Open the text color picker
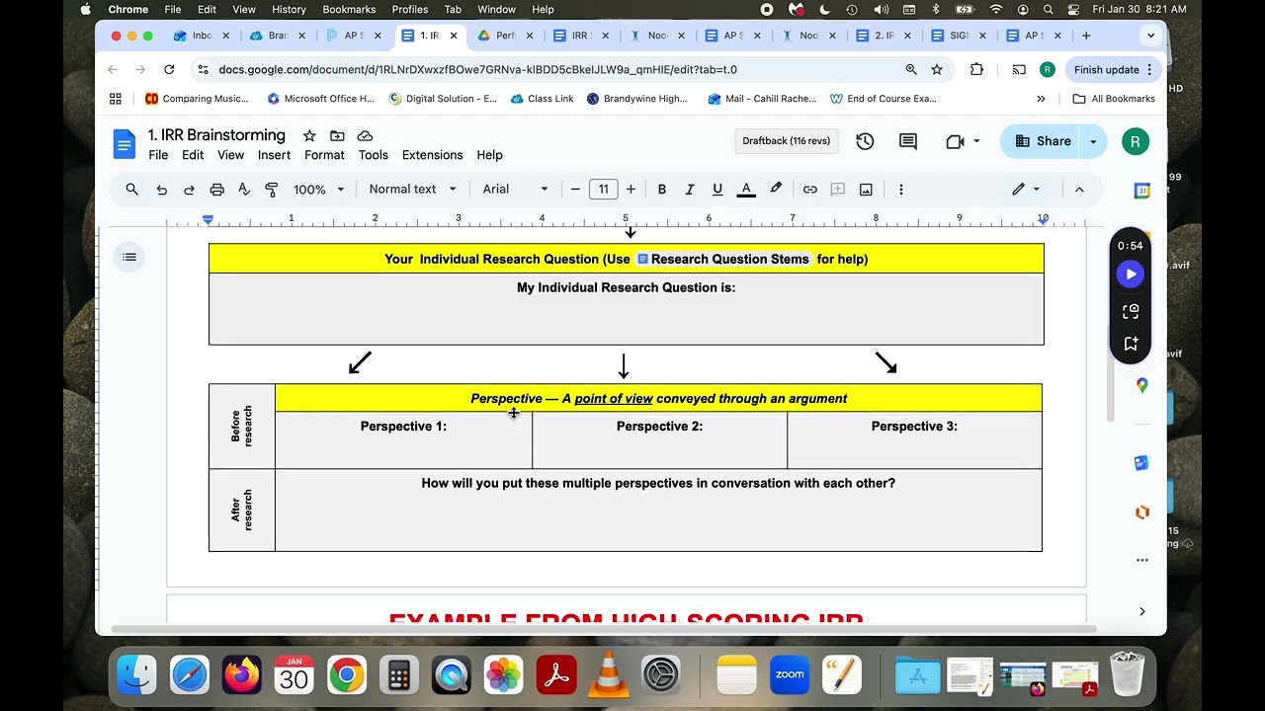The image size is (1265, 711). [x=746, y=190]
